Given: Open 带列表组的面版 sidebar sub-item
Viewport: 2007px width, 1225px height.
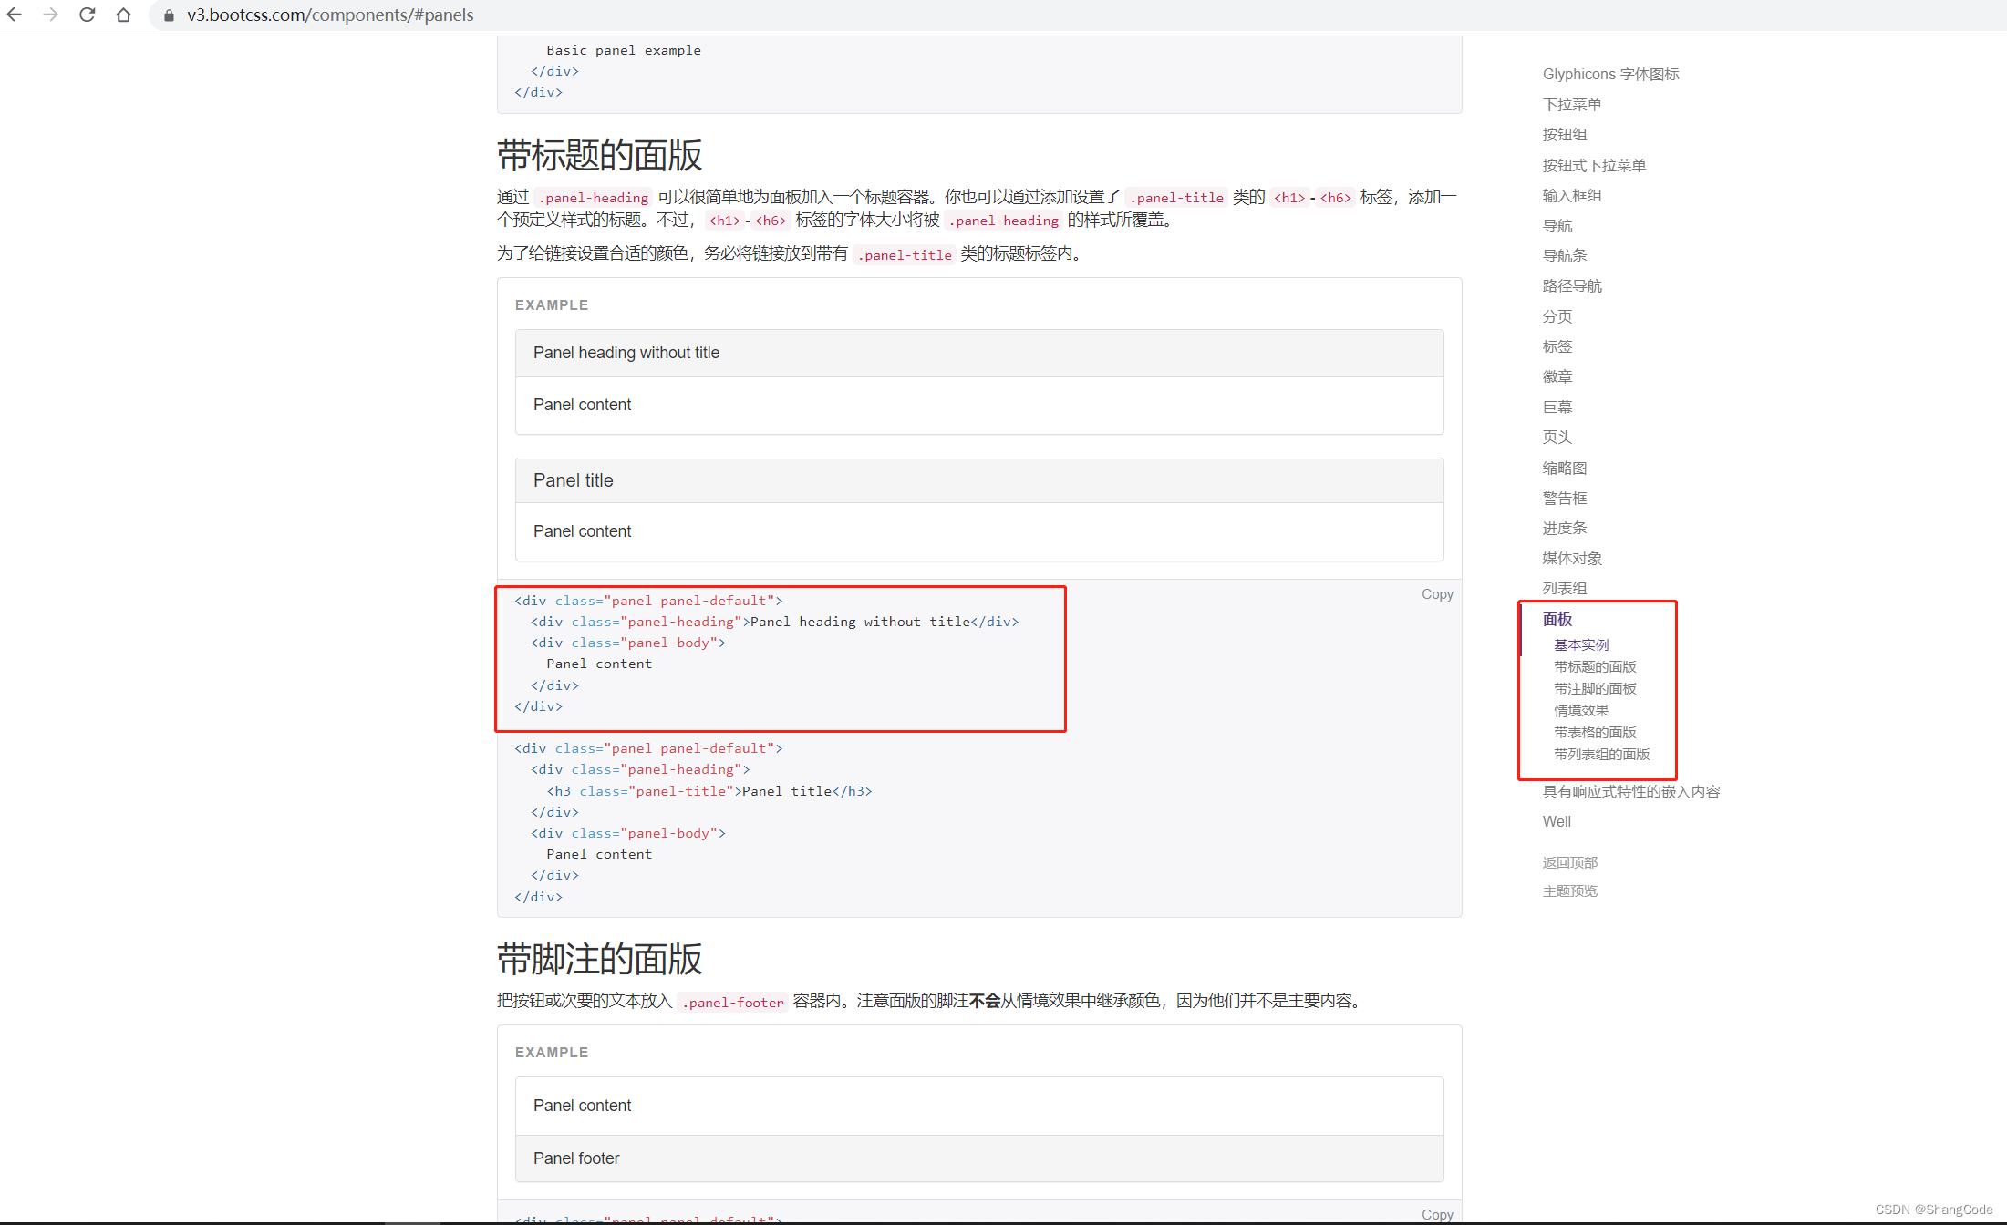Looking at the screenshot, I should (x=1601, y=754).
